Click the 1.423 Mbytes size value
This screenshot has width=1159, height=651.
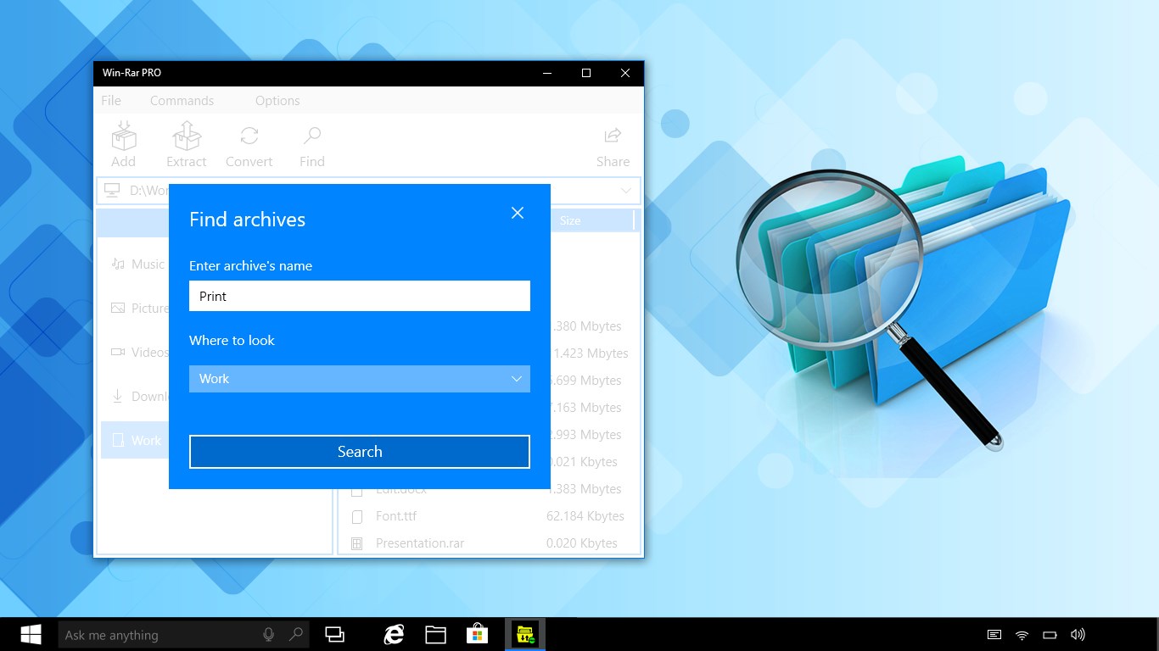tap(591, 353)
